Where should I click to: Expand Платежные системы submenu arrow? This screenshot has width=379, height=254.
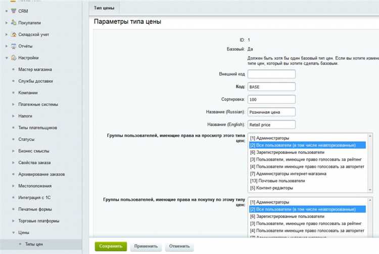(13, 104)
